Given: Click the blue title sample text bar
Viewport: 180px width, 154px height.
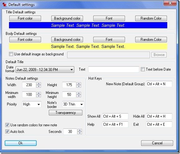Looking at the screenshot, I should 88,25.
